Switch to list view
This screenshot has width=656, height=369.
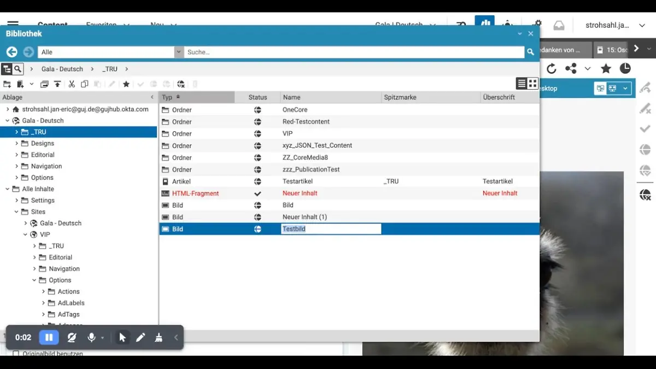pyautogui.click(x=522, y=83)
